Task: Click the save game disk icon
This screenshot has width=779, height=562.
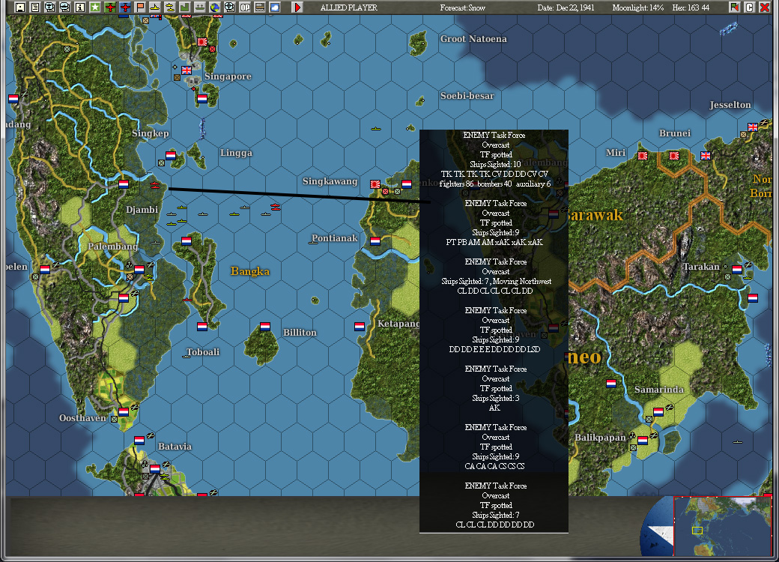Action: pos(20,7)
